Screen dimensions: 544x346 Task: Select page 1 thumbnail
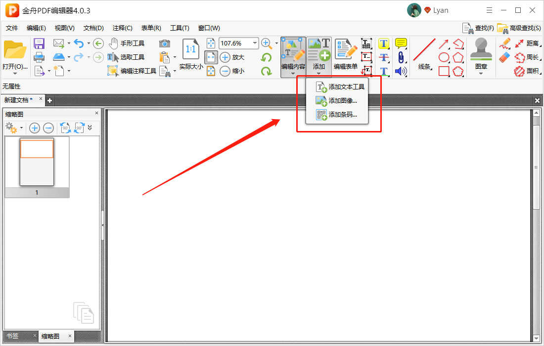[37, 167]
